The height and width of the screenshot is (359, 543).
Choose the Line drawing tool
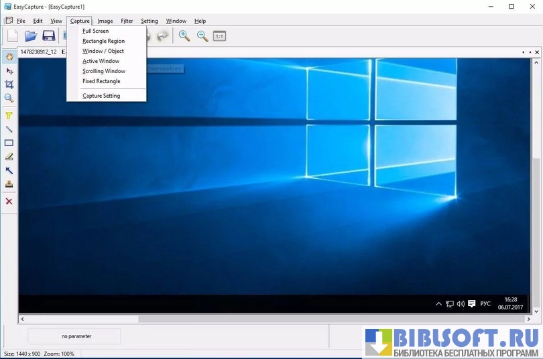(x=9, y=129)
